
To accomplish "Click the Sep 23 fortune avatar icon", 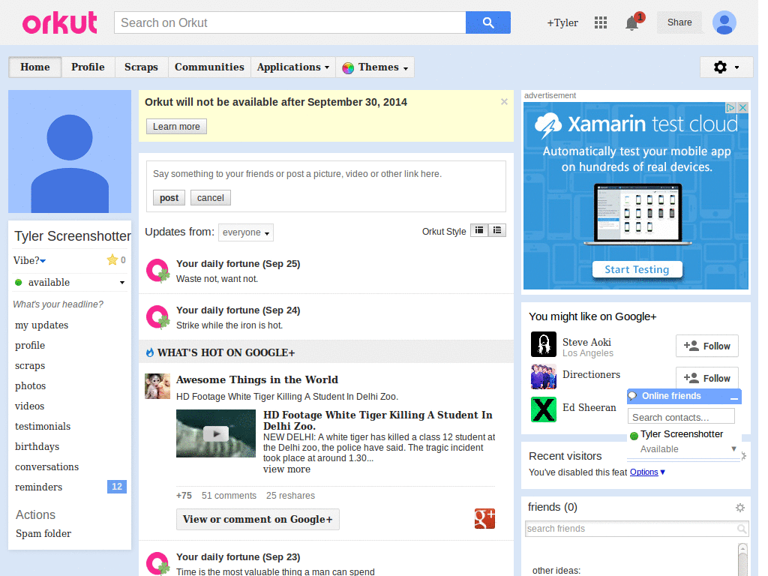I will pos(158,563).
